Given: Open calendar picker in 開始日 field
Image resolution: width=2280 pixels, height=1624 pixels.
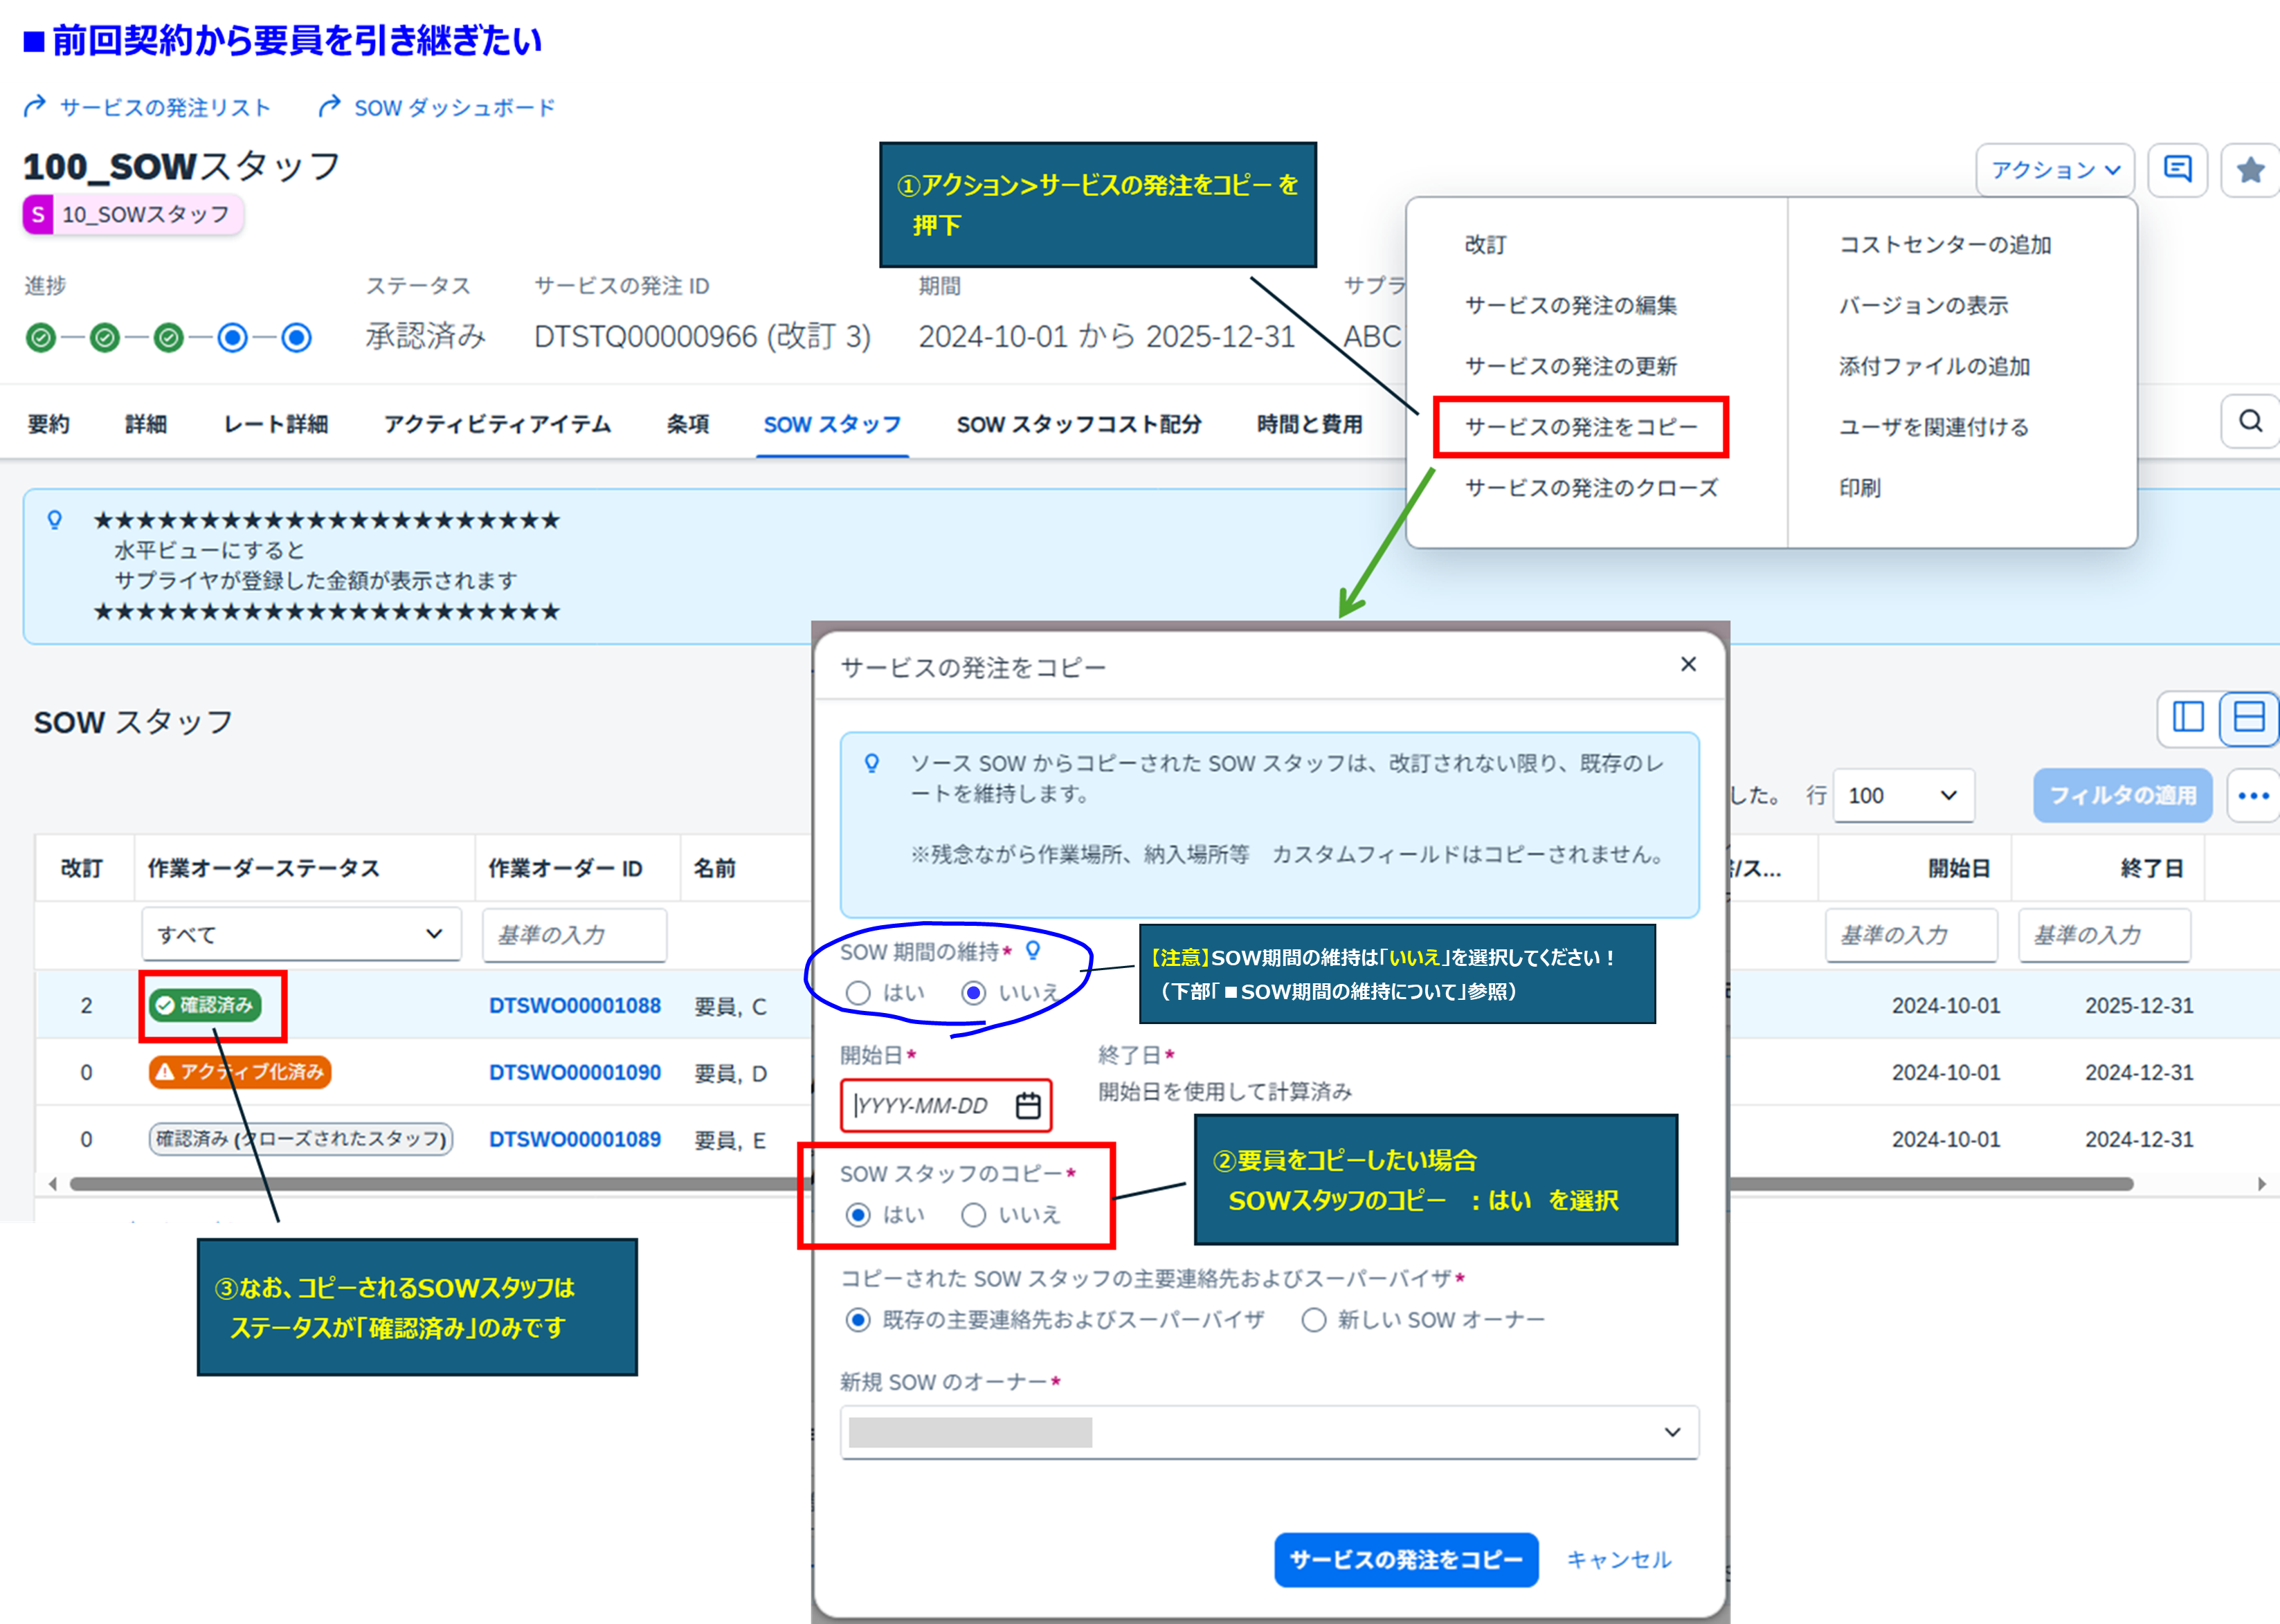Looking at the screenshot, I should pyautogui.click(x=1027, y=1105).
